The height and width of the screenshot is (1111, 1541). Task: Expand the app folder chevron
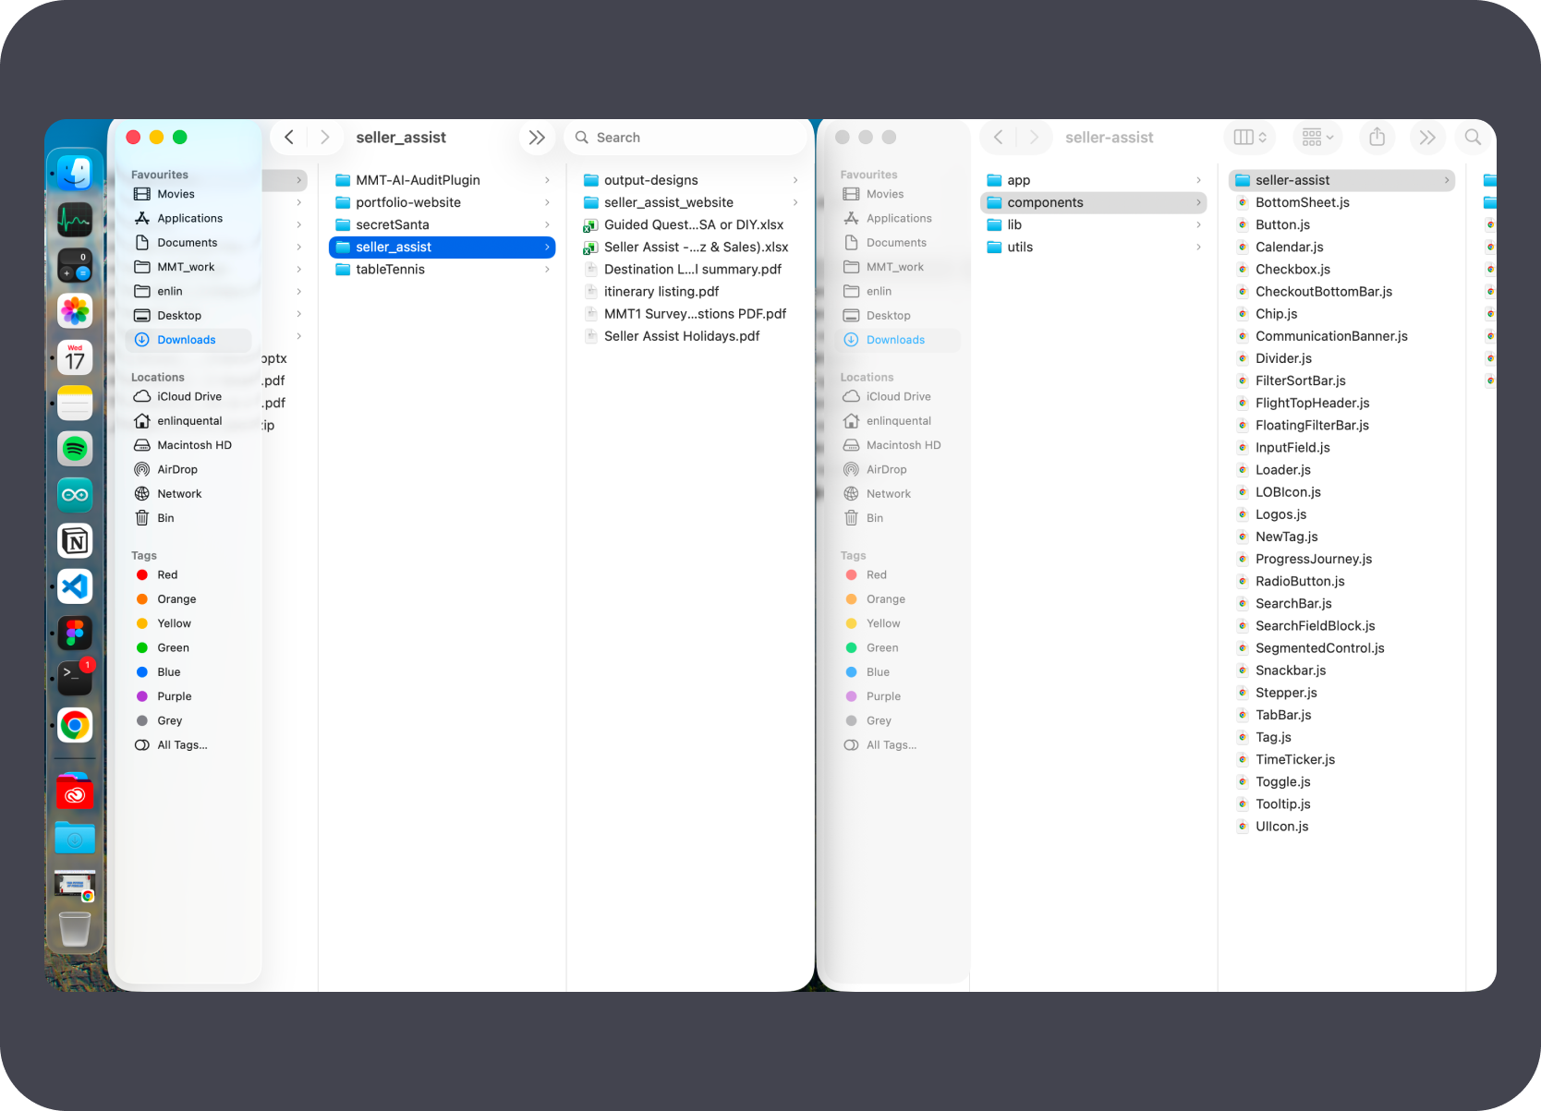pos(1198,180)
